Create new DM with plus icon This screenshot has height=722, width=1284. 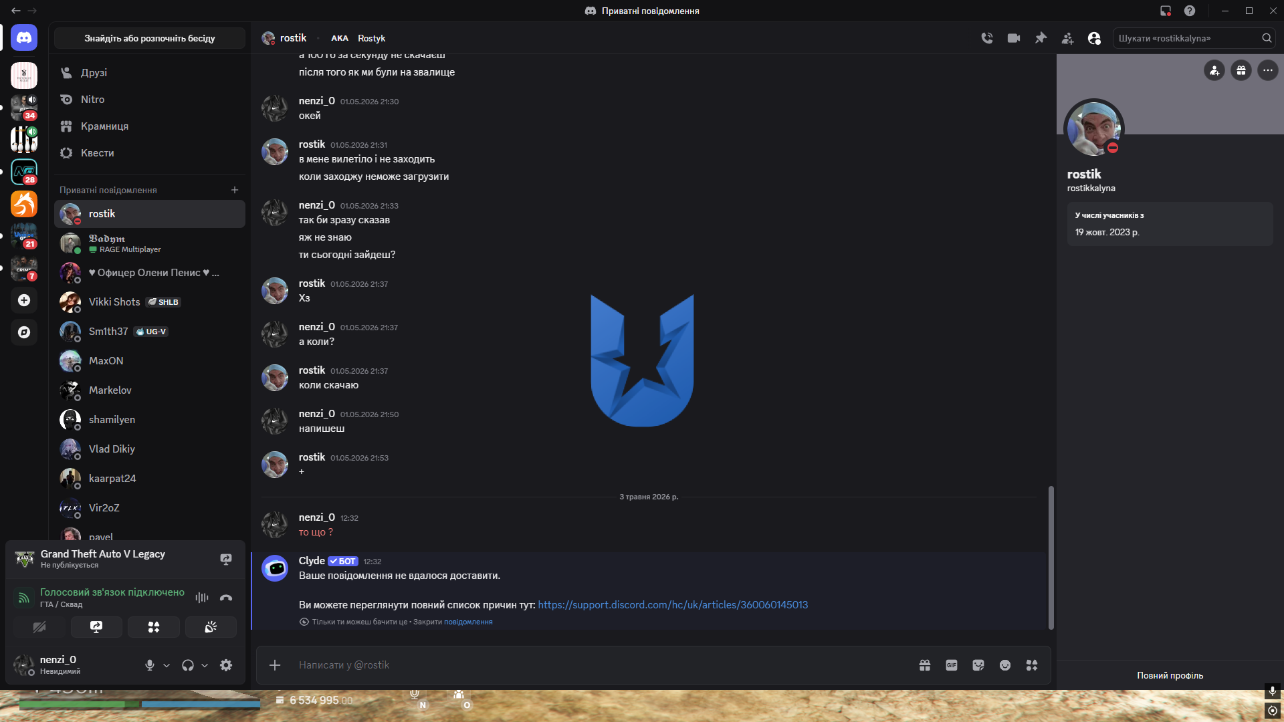235,190
